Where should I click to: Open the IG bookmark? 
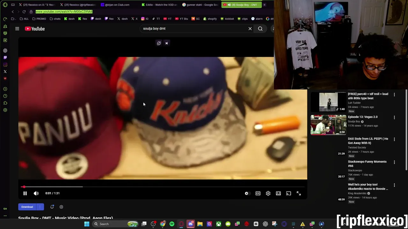[145, 19]
